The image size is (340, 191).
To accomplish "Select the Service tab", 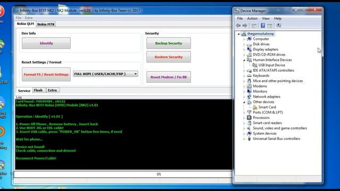I will point(24,91).
